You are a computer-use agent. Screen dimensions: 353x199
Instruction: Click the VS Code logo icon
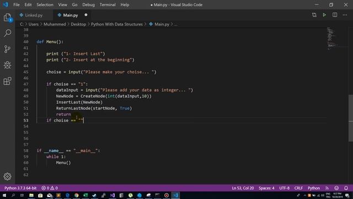point(6,4)
